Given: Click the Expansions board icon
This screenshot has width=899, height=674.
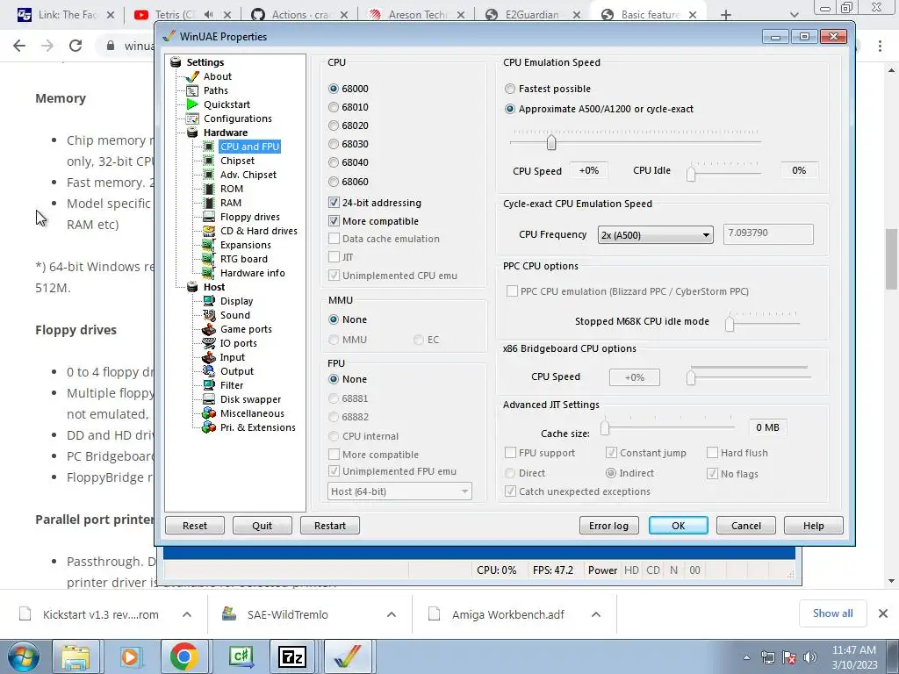Looking at the screenshot, I should click(209, 245).
